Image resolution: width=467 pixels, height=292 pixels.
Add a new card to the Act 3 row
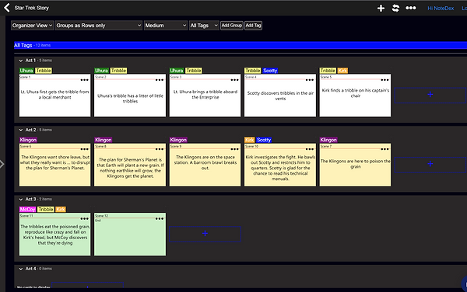pyautogui.click(x=205, y=234)
